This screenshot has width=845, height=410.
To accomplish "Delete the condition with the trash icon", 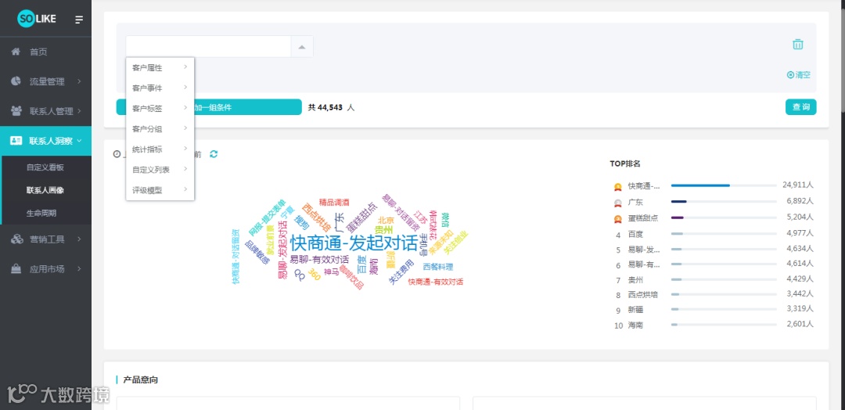I will tap(798, 44).
